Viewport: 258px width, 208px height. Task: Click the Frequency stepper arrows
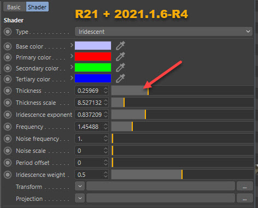coord(105,127)
